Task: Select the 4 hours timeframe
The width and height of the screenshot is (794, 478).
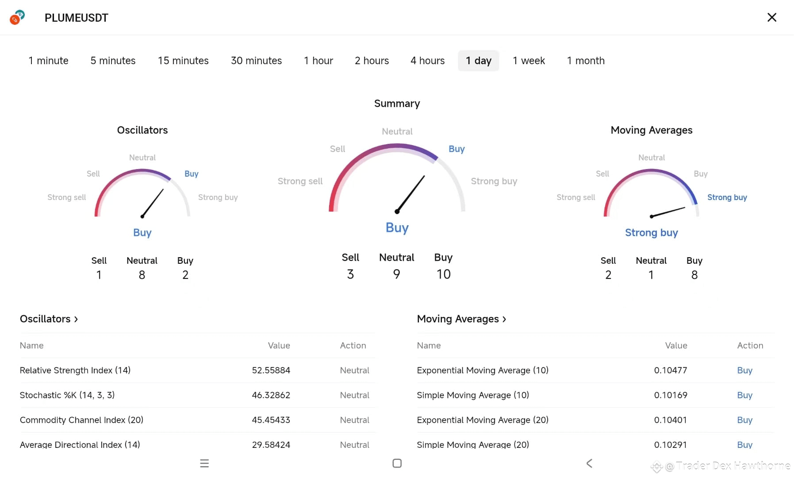Action: pos(427,61)
